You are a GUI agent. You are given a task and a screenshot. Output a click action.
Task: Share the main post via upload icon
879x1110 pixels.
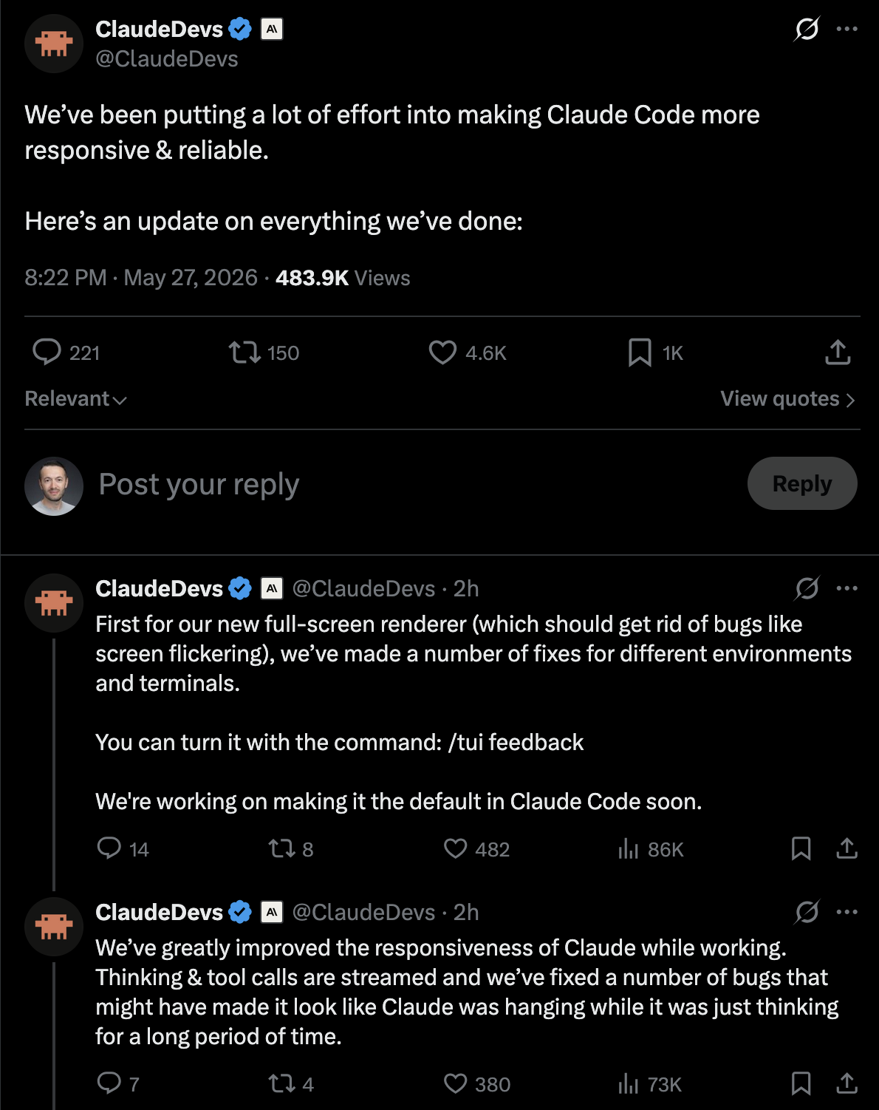(838, 353)
